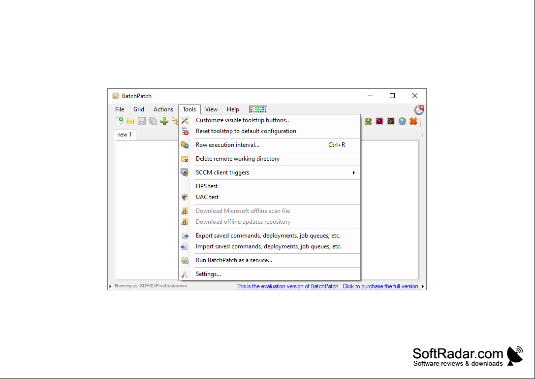Screen dimensions: 535x379
Task: Switch to the 'new 1' grid tab
Action: 125,135
